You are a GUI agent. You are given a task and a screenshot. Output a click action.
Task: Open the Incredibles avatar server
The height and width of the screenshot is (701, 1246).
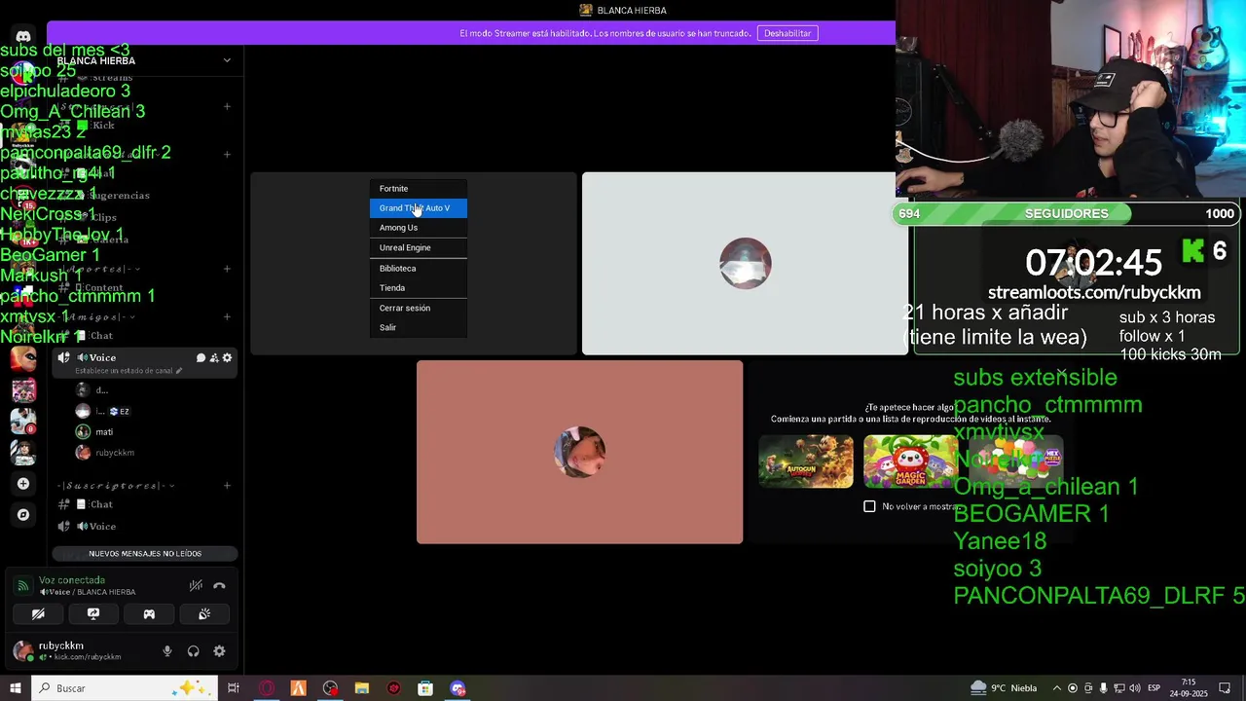[23, 358]
